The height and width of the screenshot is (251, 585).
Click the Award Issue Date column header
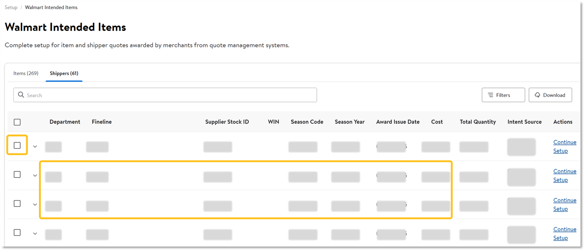[398, 122]
